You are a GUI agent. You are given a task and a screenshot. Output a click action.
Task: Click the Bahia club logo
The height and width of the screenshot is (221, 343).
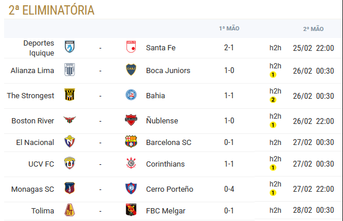131,95
